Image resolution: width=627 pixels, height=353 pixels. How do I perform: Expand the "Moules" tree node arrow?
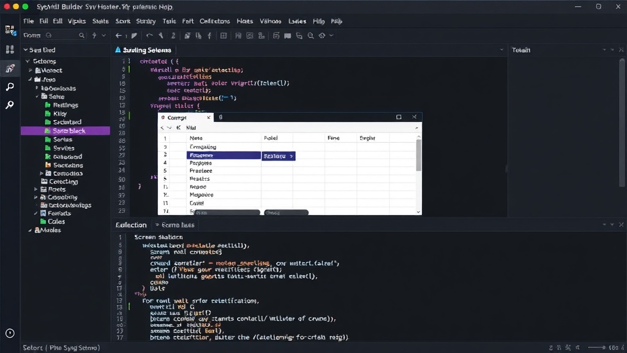[30, 230]
